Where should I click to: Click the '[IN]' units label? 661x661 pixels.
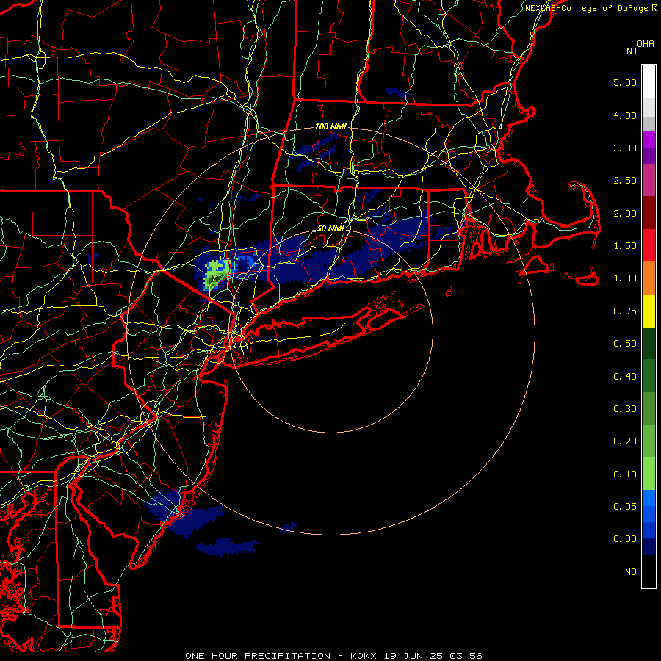(627, 51)
